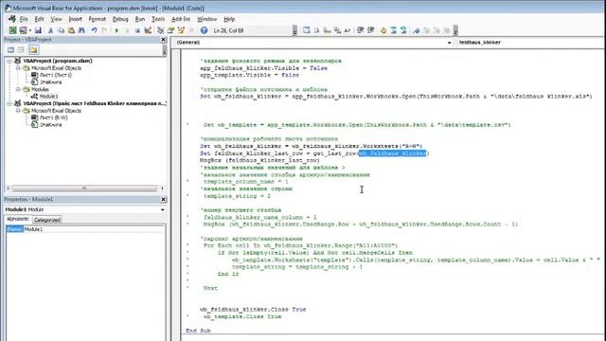Cut selection using the scissors icon

(50, 30)
